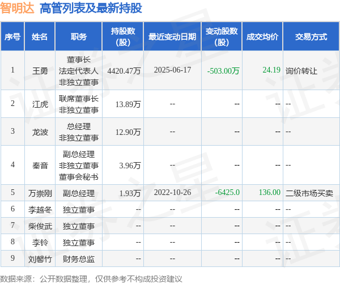The height and width of the screenshot is (284, 340).
Task: Click the name 王勇
Action: [x=40, y=71]
